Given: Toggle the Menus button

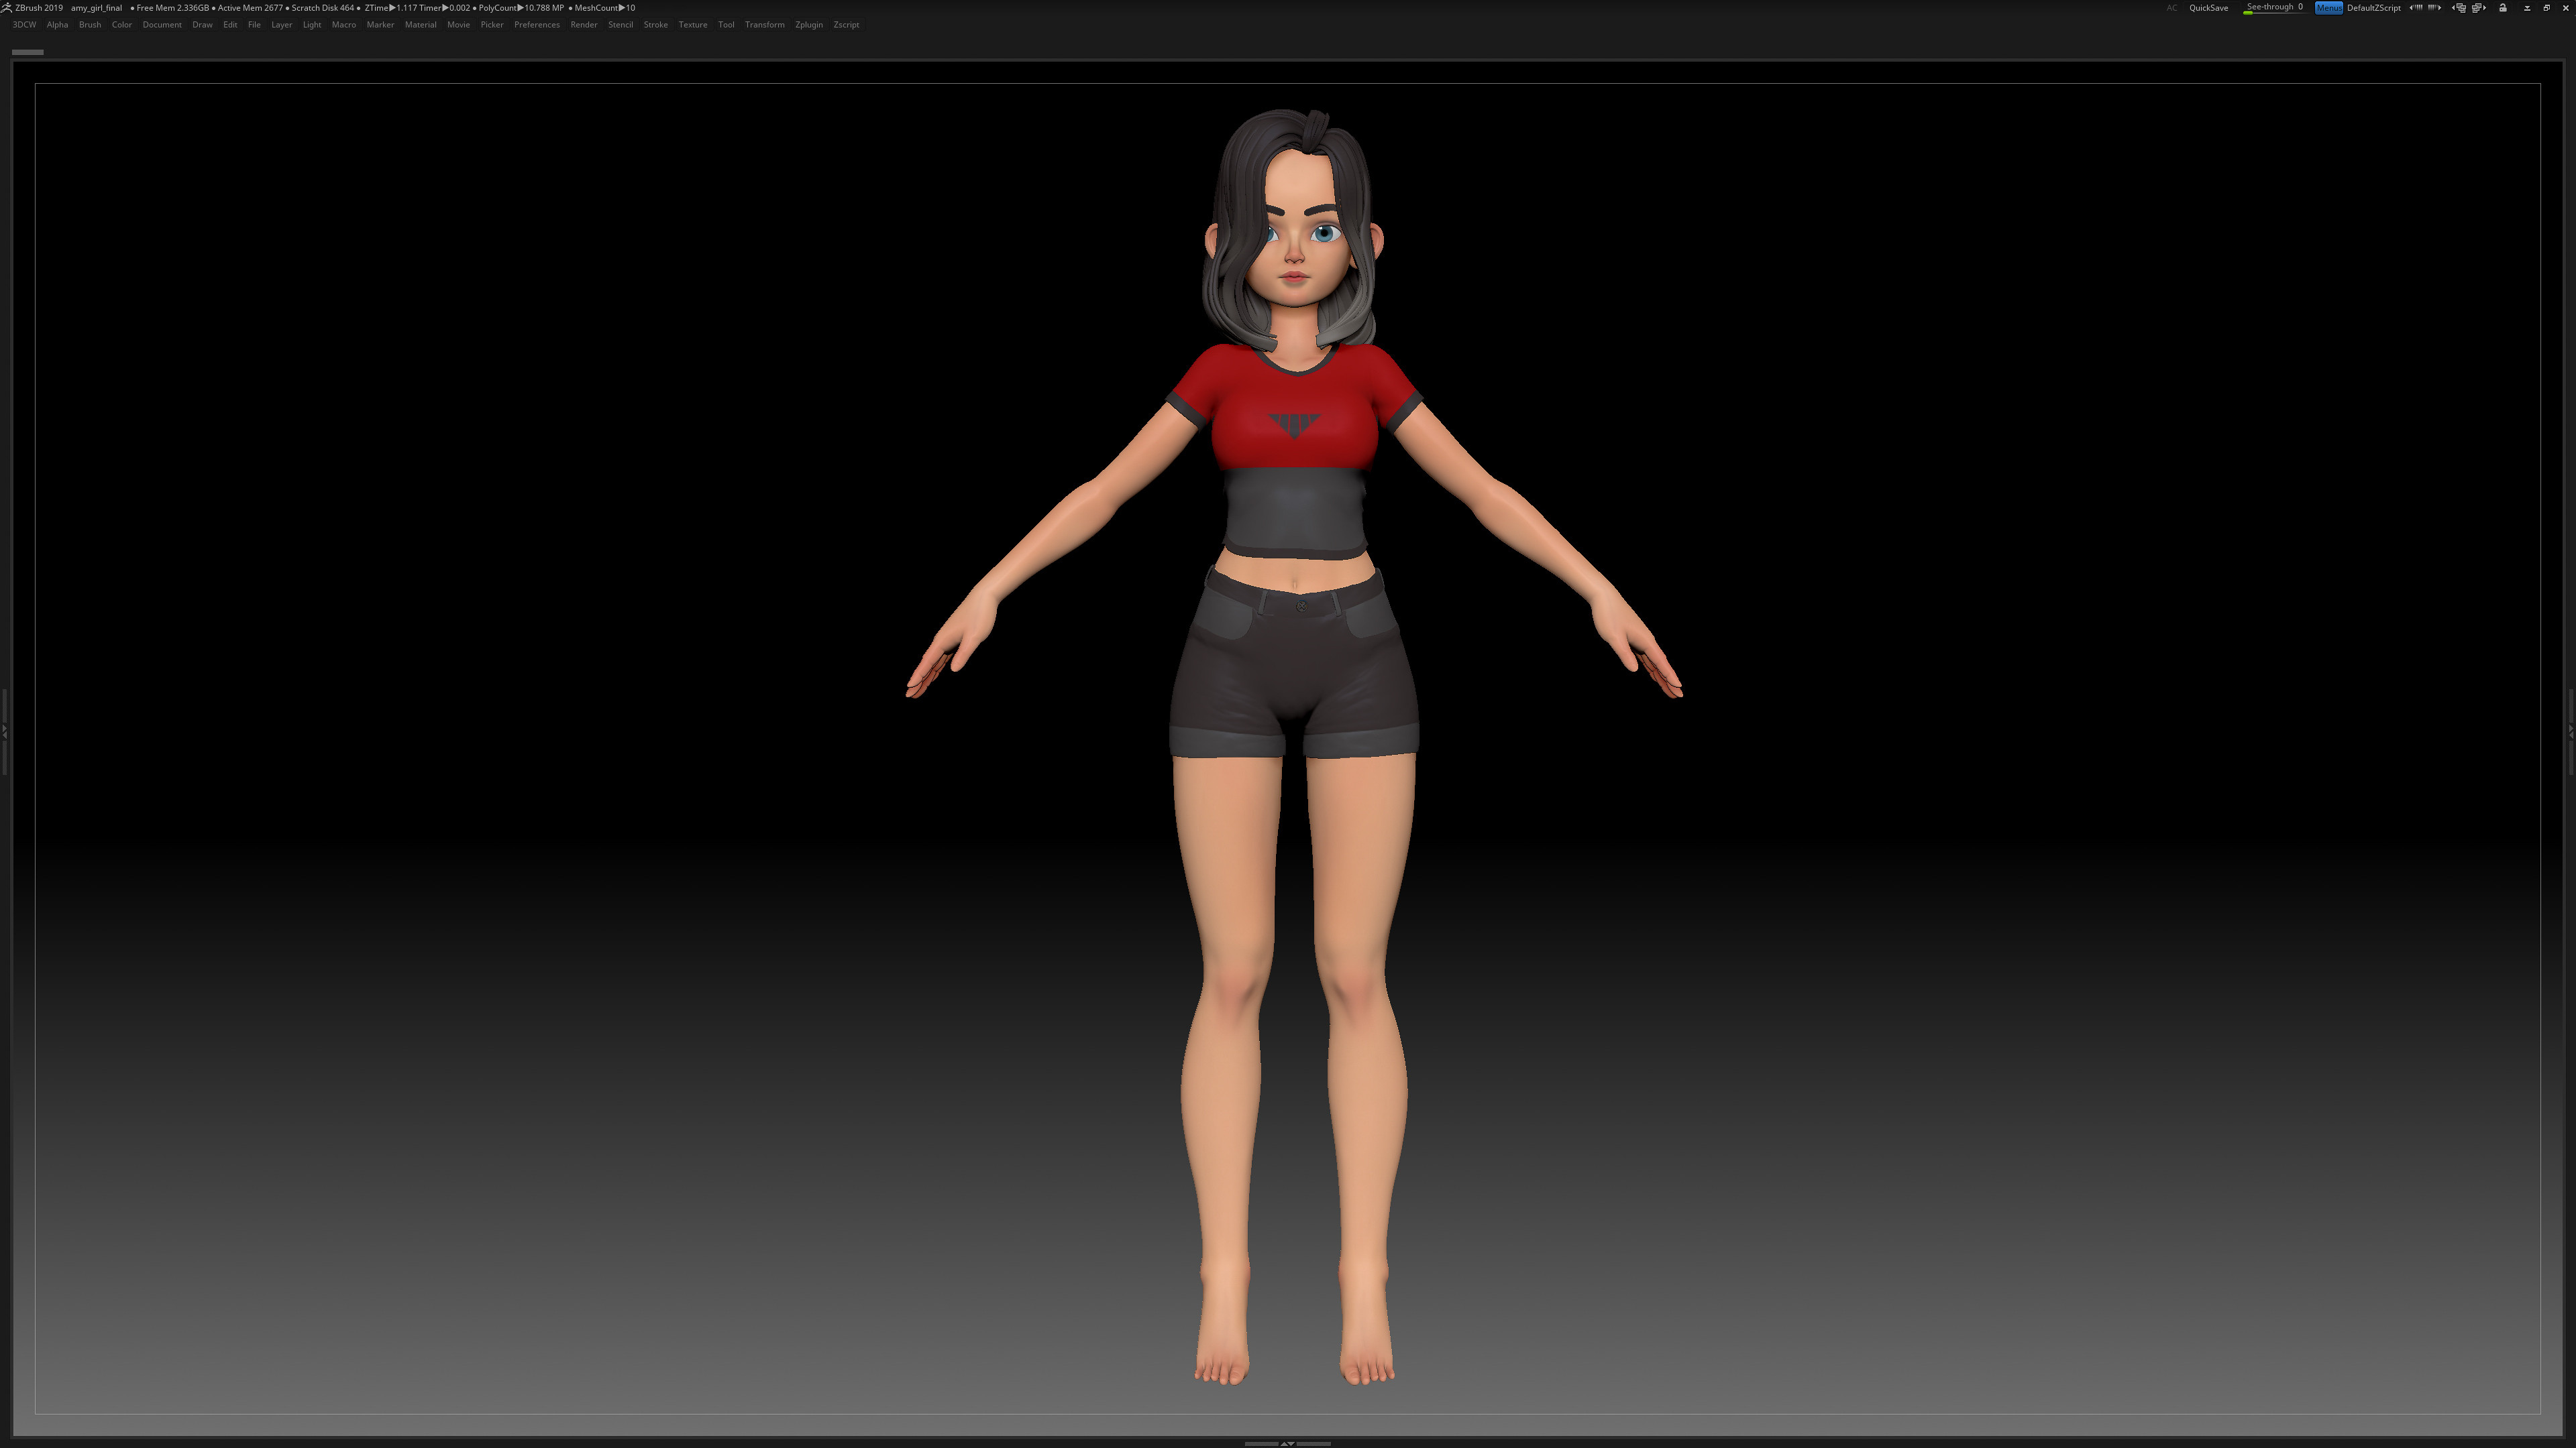Looking at the screenshot, I should coord(2328,8).
